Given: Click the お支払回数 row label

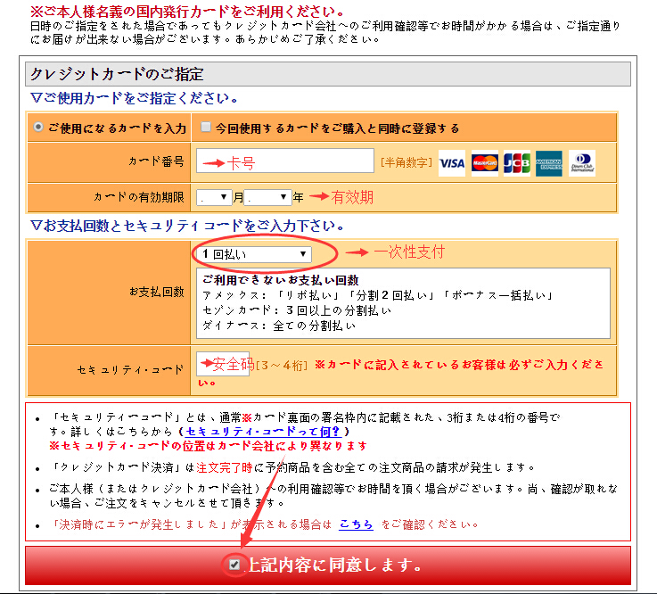Looking at the screenshot, I should (157, 292).
